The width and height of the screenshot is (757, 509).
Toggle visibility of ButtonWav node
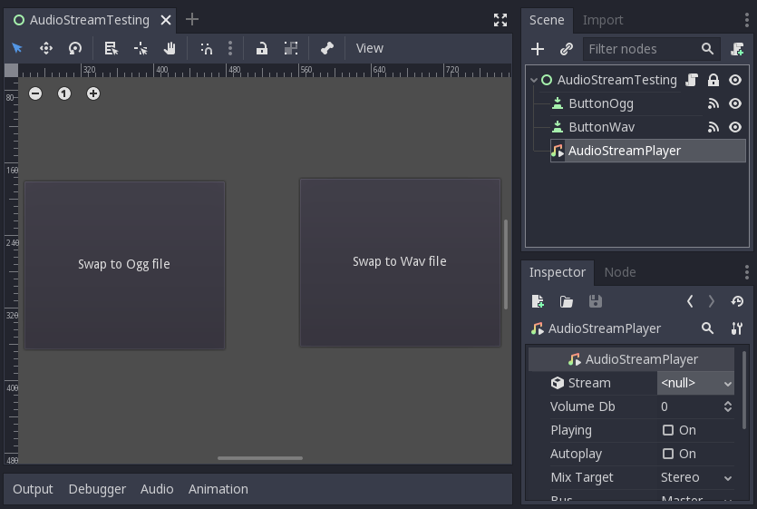[735, 127]
